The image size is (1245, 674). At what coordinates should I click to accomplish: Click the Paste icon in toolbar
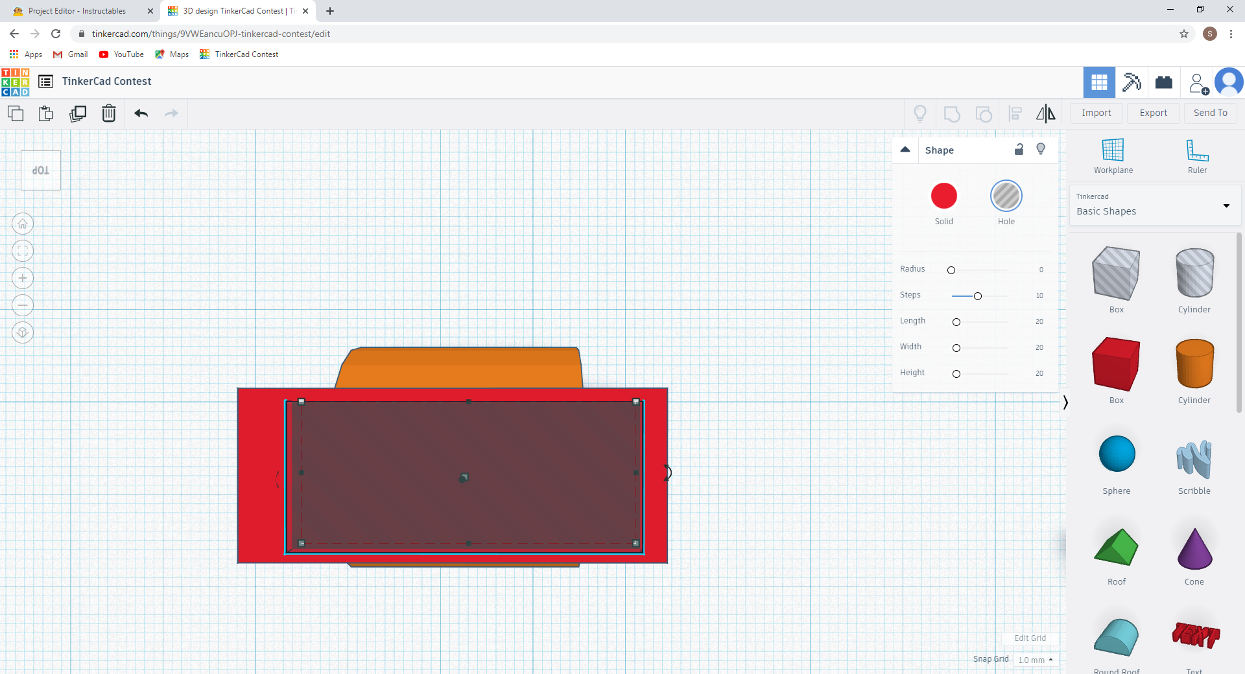(46, 113)
